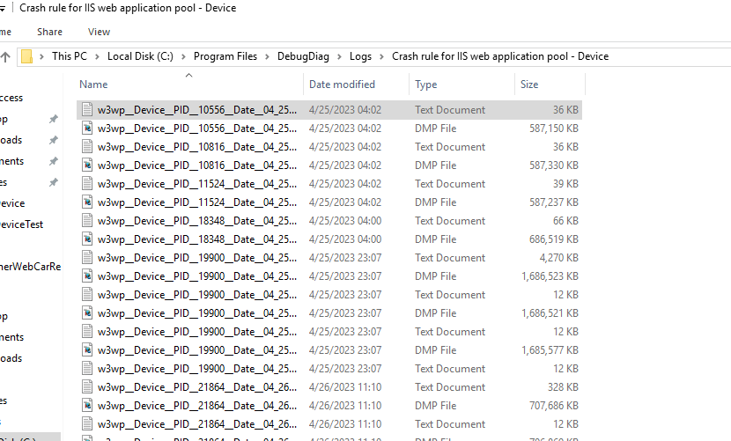Select file name of the 587,150 KB DMP
Viewport: 731px width, 441px height.
[196, 129]
